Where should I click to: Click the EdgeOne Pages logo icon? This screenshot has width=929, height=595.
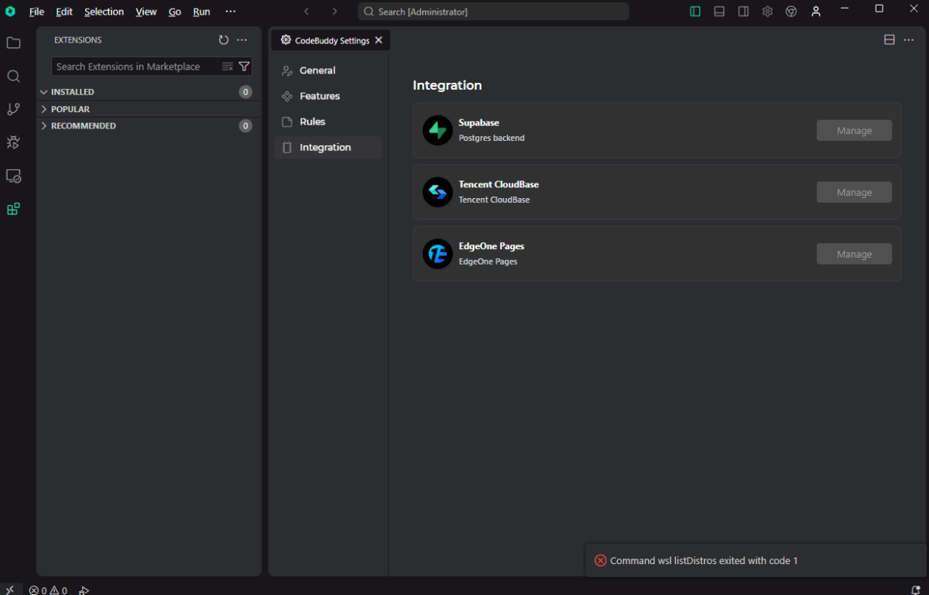pyautogui.click(x=437, y=254)
